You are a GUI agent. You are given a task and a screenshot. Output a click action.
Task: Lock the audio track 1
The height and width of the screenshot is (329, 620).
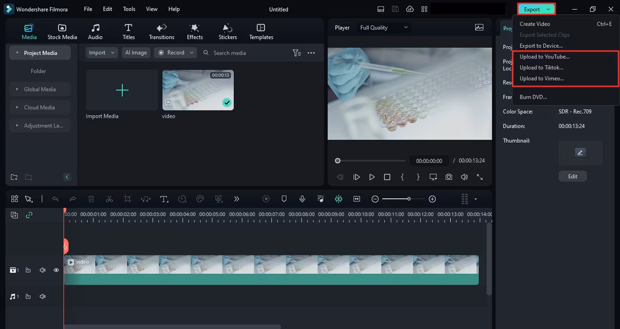click(28, 297)
